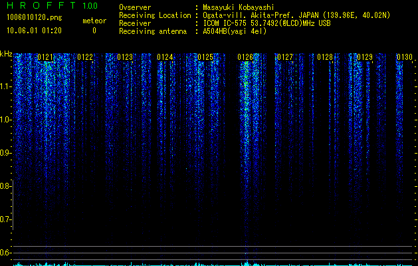This screenshot has width=418, height=266.
Task: Click the observer name Masayuki Kobayashi
Action: [239, 7]
